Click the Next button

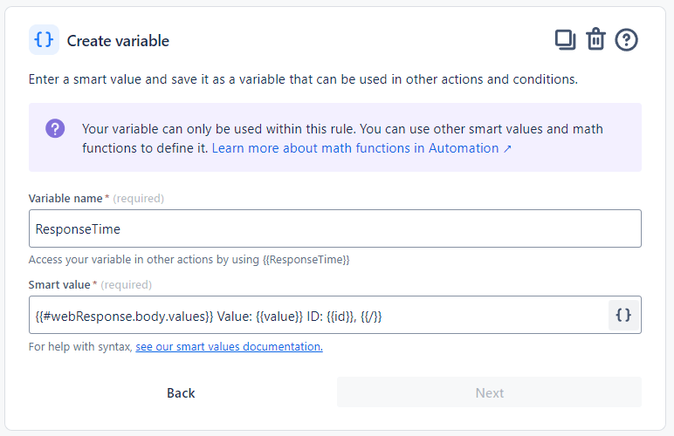click(x=489, y=392)
